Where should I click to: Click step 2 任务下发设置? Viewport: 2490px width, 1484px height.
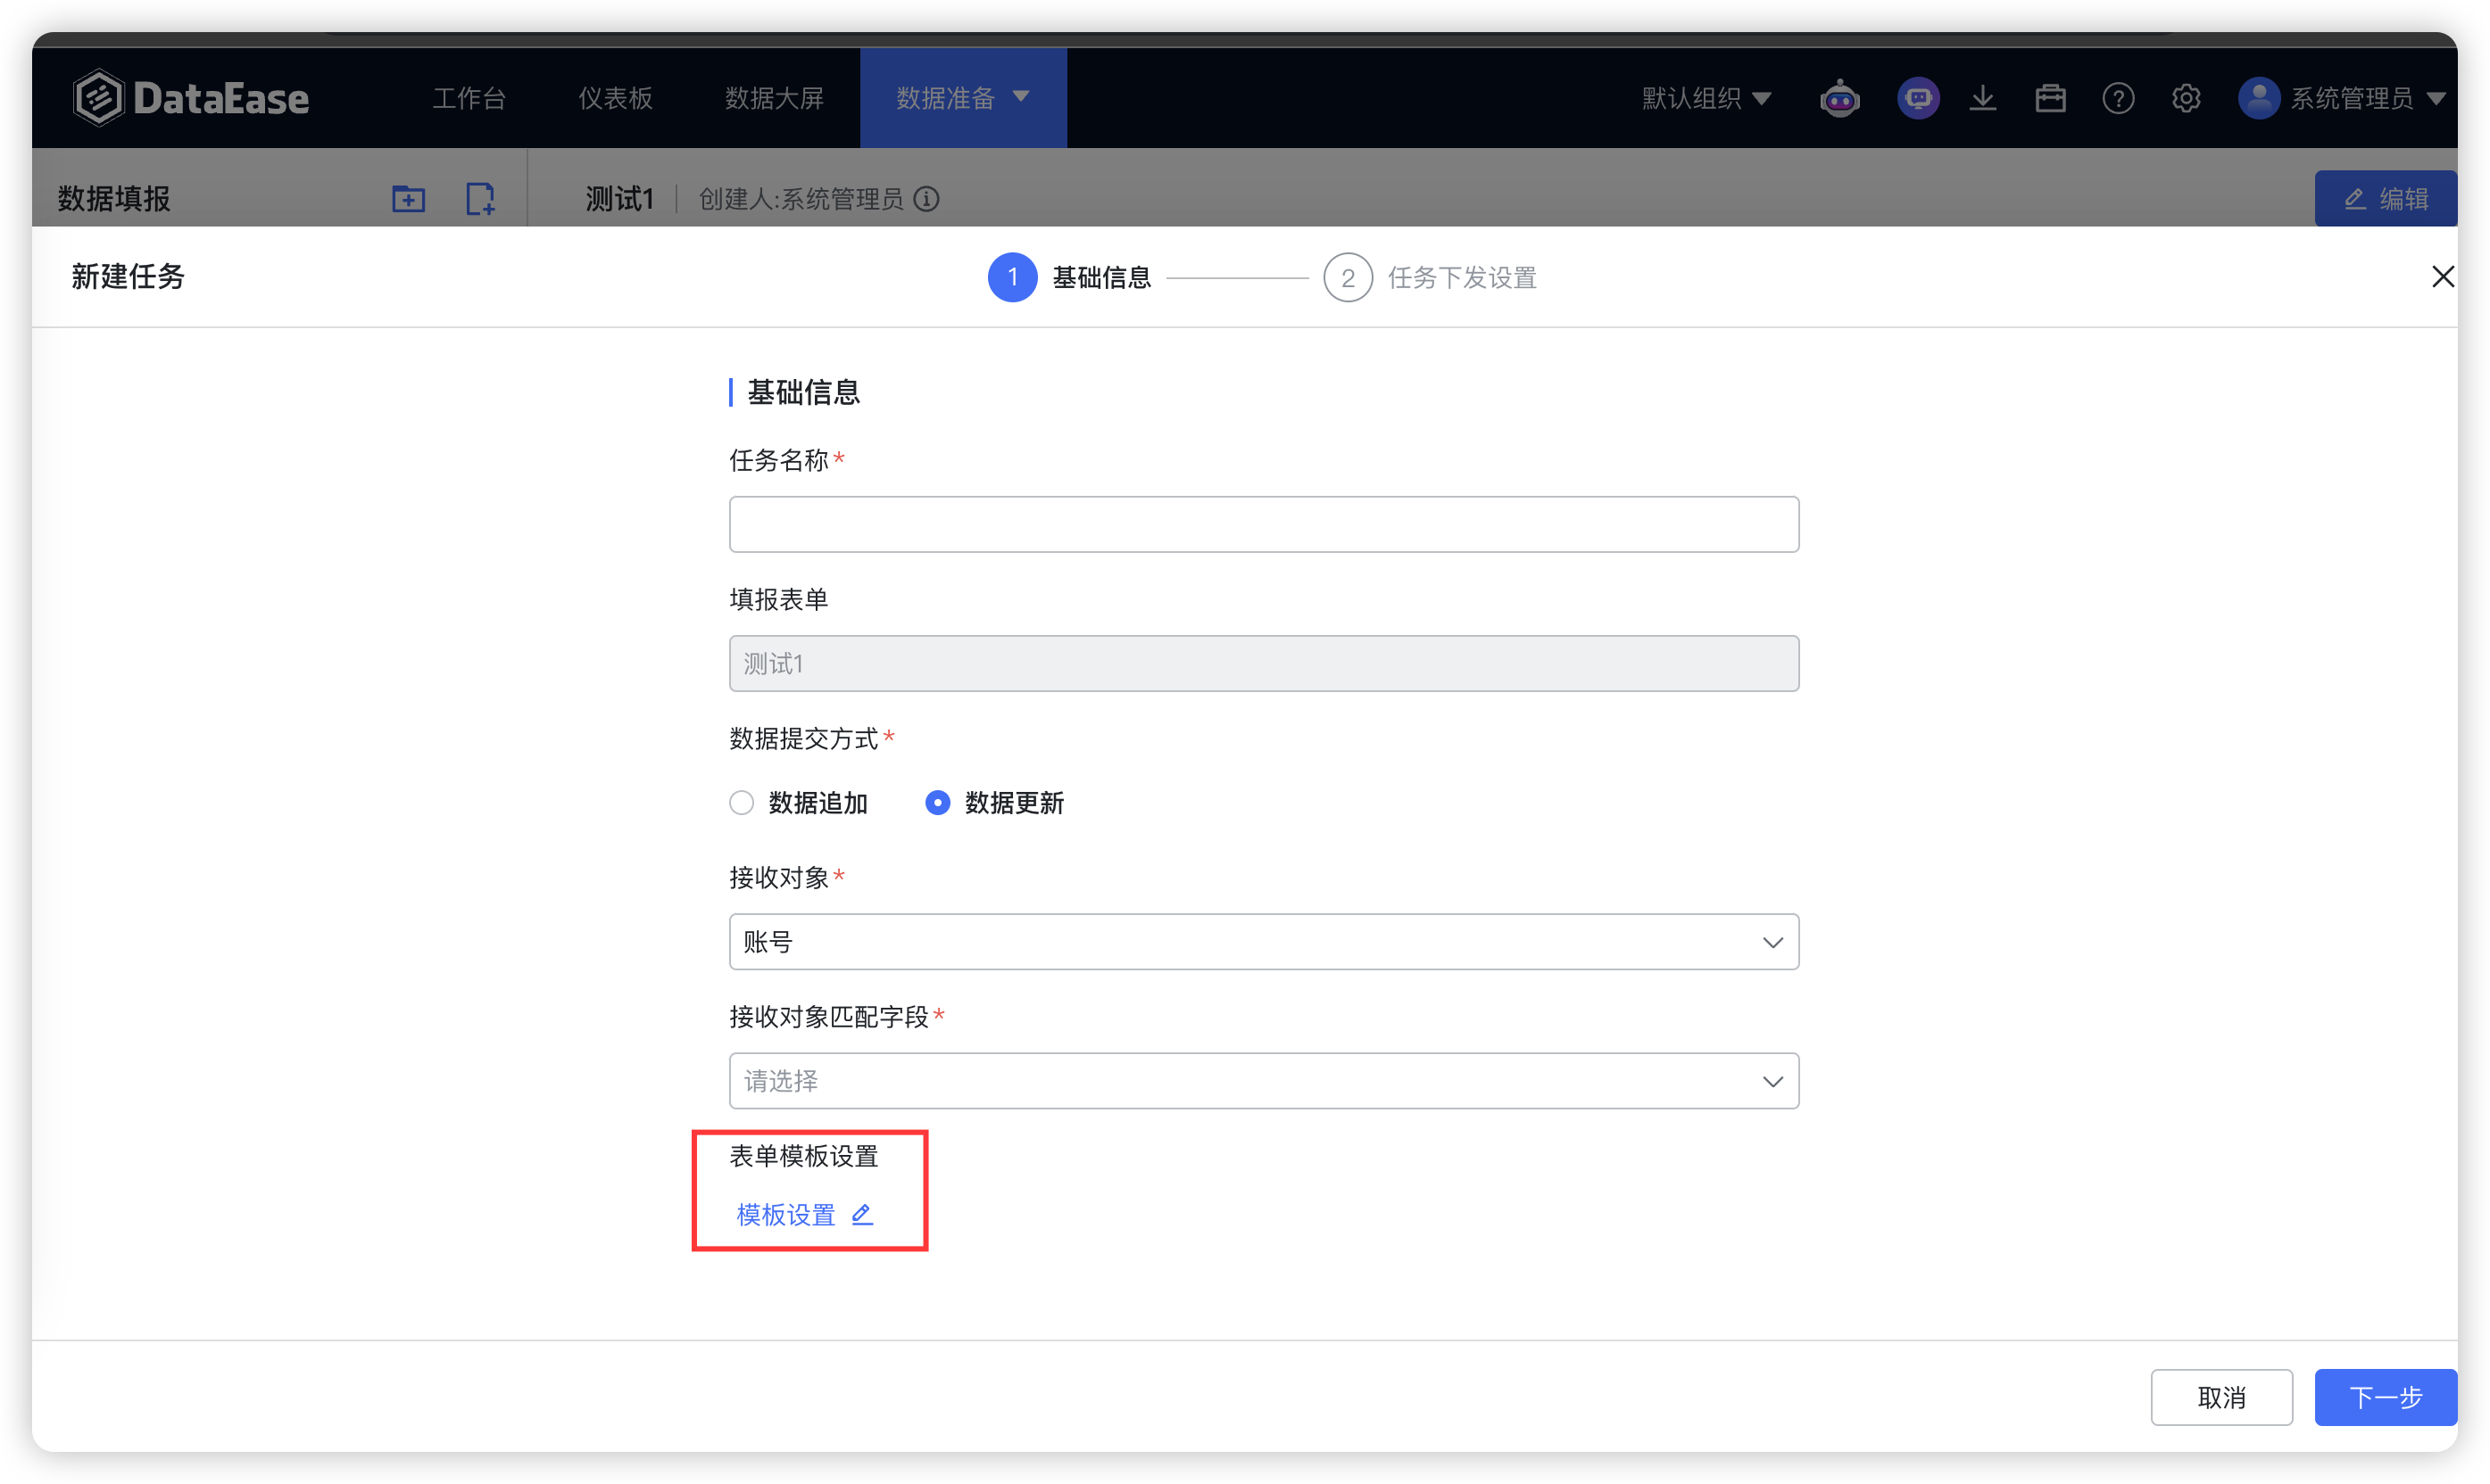(x=1430, y=277)
